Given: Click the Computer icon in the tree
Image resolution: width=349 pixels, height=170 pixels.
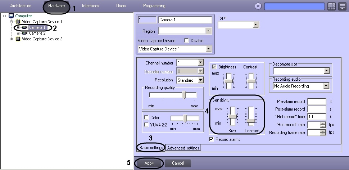Looking at the screenshot, I should tap(11, 16).
